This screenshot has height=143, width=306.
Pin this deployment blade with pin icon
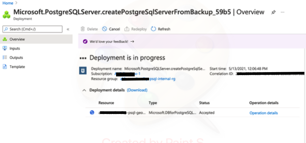273,12
